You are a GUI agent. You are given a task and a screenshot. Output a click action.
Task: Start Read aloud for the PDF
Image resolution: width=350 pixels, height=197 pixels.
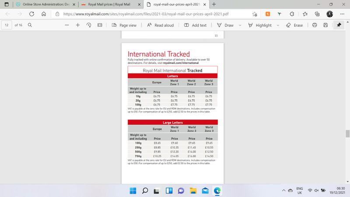coord(160,25)
